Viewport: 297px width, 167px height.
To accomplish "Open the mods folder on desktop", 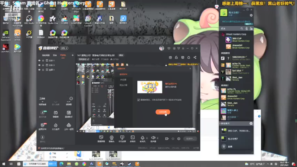I will (53, 6).
